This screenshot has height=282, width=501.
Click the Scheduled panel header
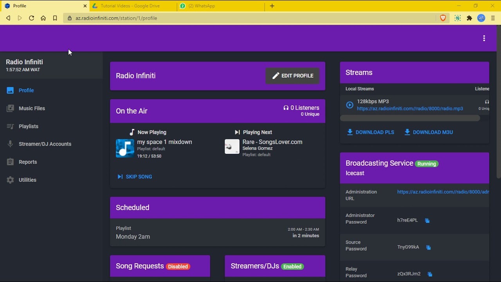[218, 208]
